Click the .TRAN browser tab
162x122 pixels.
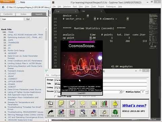33,2
